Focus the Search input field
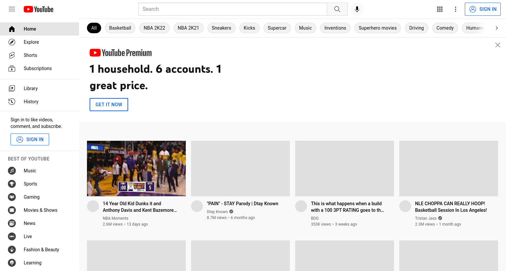506x271 pixels. 233,9
